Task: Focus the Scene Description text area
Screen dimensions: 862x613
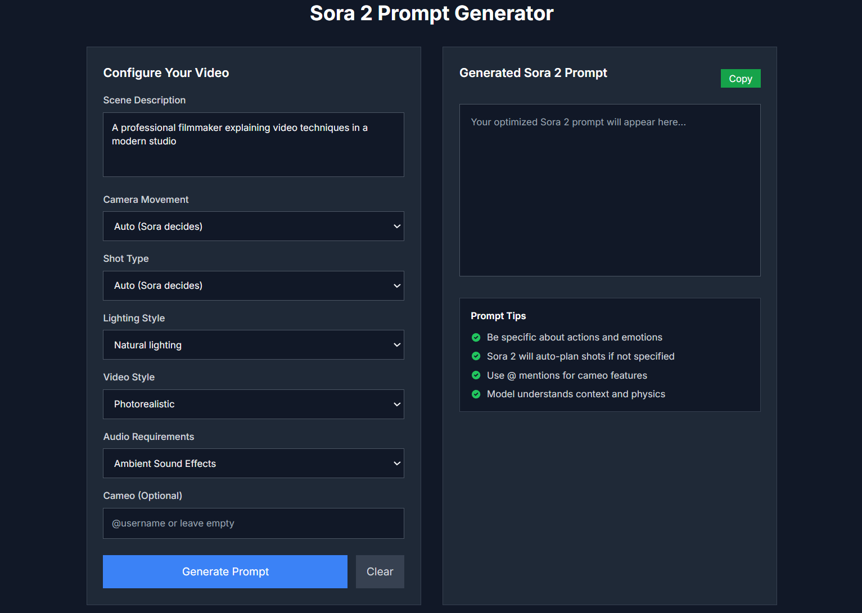Action: tap(253, 145)
